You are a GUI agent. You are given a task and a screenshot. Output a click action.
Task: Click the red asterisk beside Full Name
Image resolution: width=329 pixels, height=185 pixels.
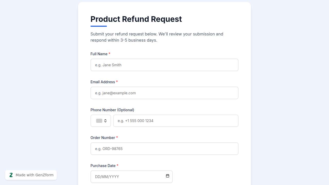(x=109, y=54)
